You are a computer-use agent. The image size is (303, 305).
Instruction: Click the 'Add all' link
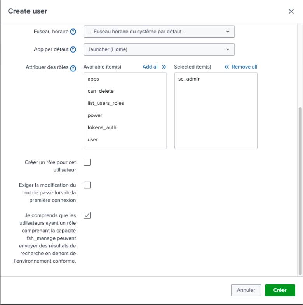(x=154, y=67)
